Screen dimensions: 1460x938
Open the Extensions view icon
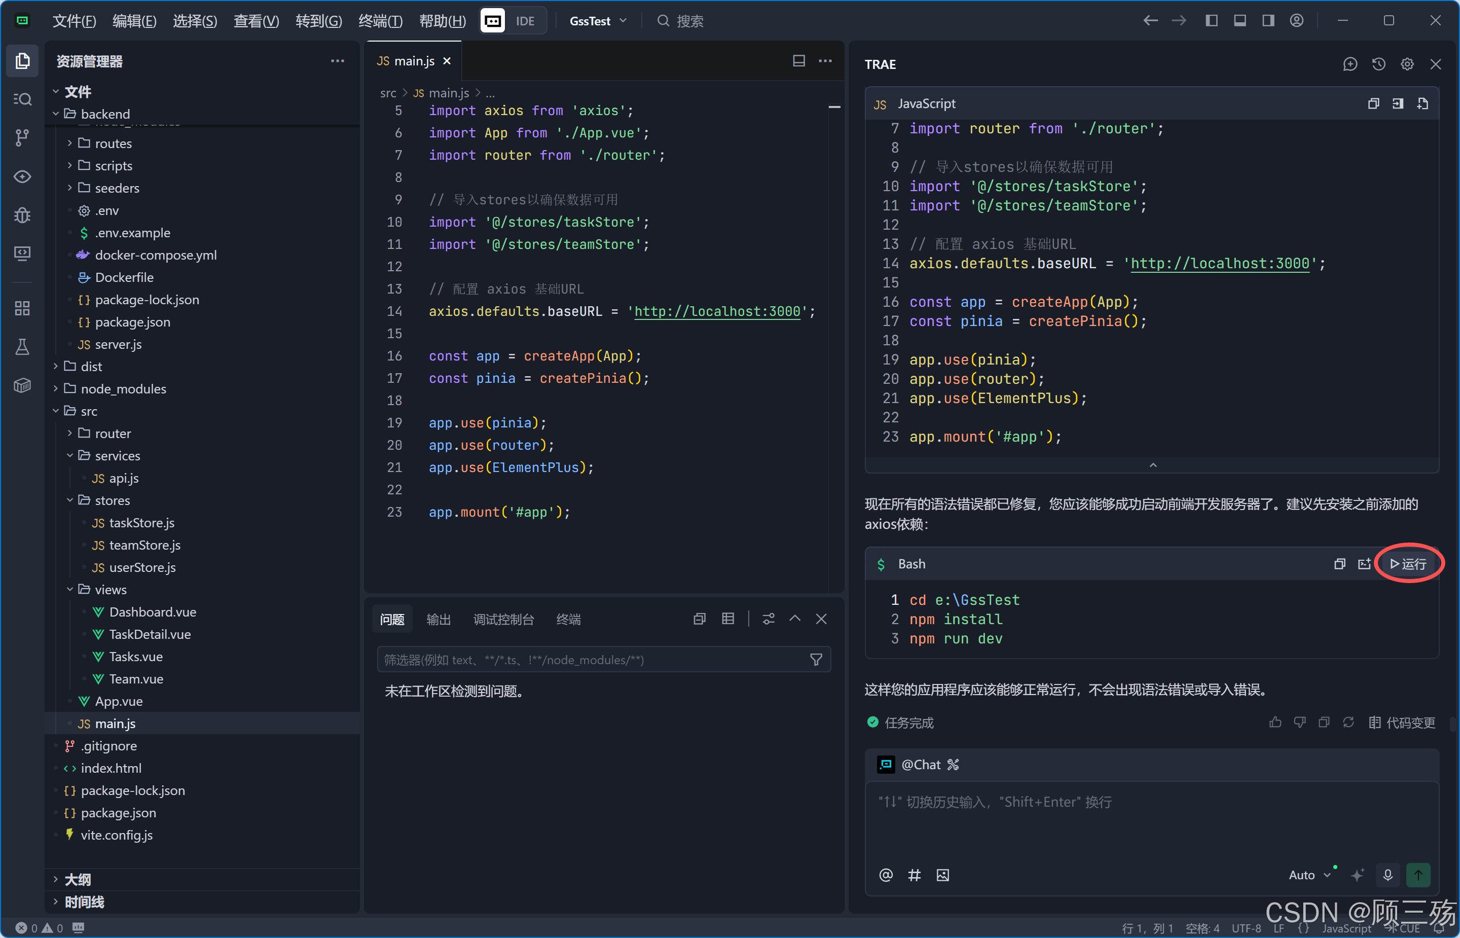22,308
